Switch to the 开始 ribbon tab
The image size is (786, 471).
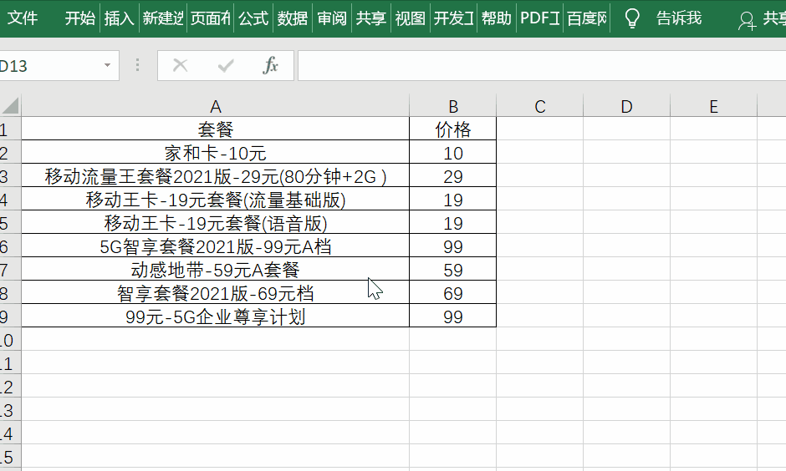(x=79, y=18)
